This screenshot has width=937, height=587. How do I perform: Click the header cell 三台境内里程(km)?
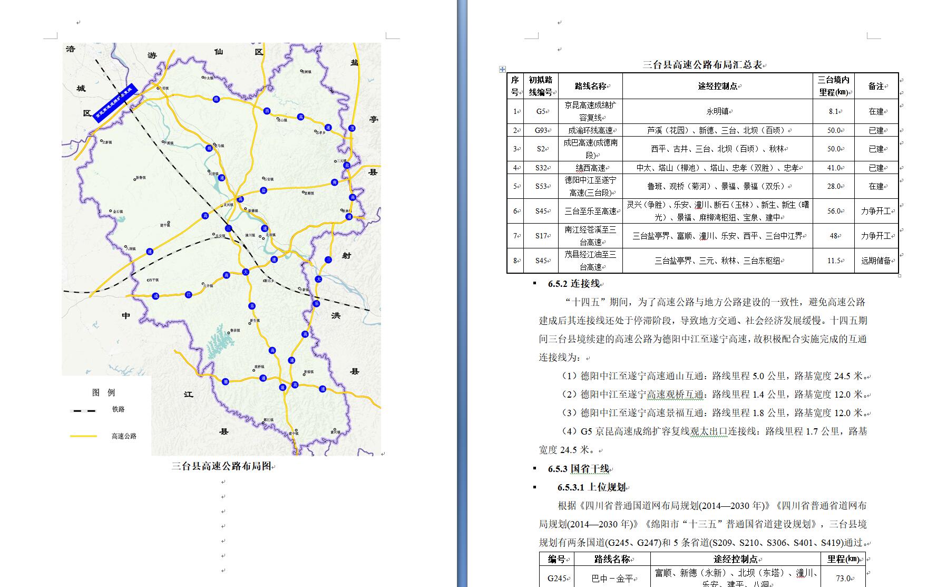[x=834, y=86]
